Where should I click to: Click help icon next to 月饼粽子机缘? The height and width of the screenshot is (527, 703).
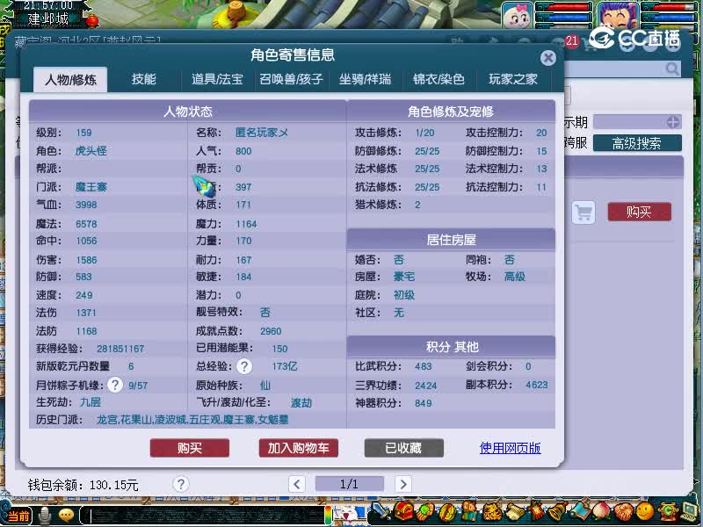115,385
